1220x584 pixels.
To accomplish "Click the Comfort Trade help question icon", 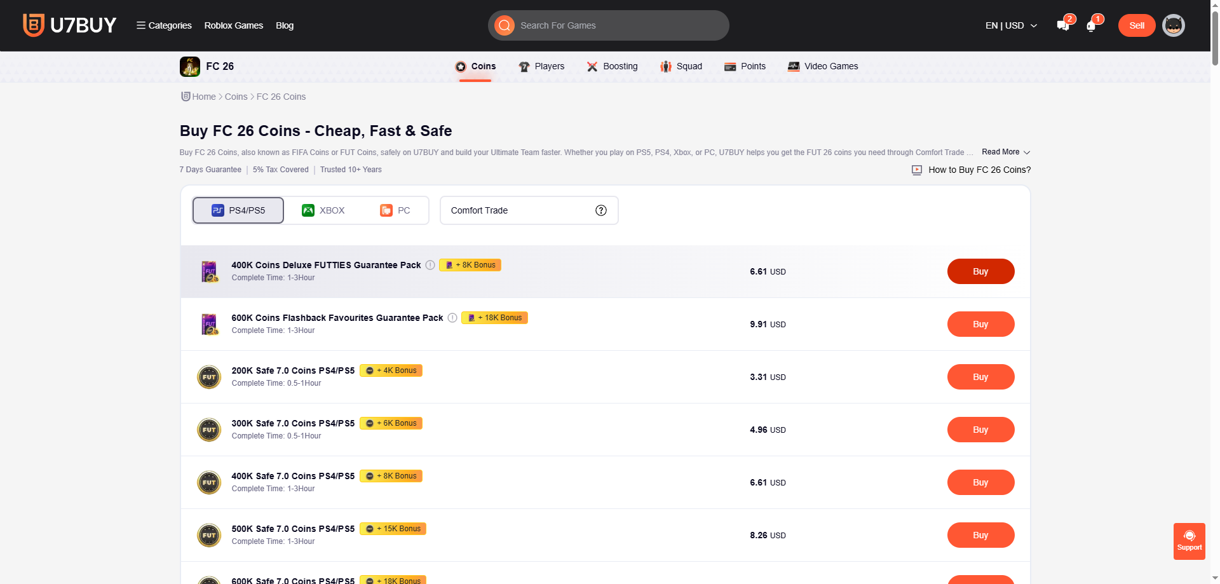I will coord(601,210).
